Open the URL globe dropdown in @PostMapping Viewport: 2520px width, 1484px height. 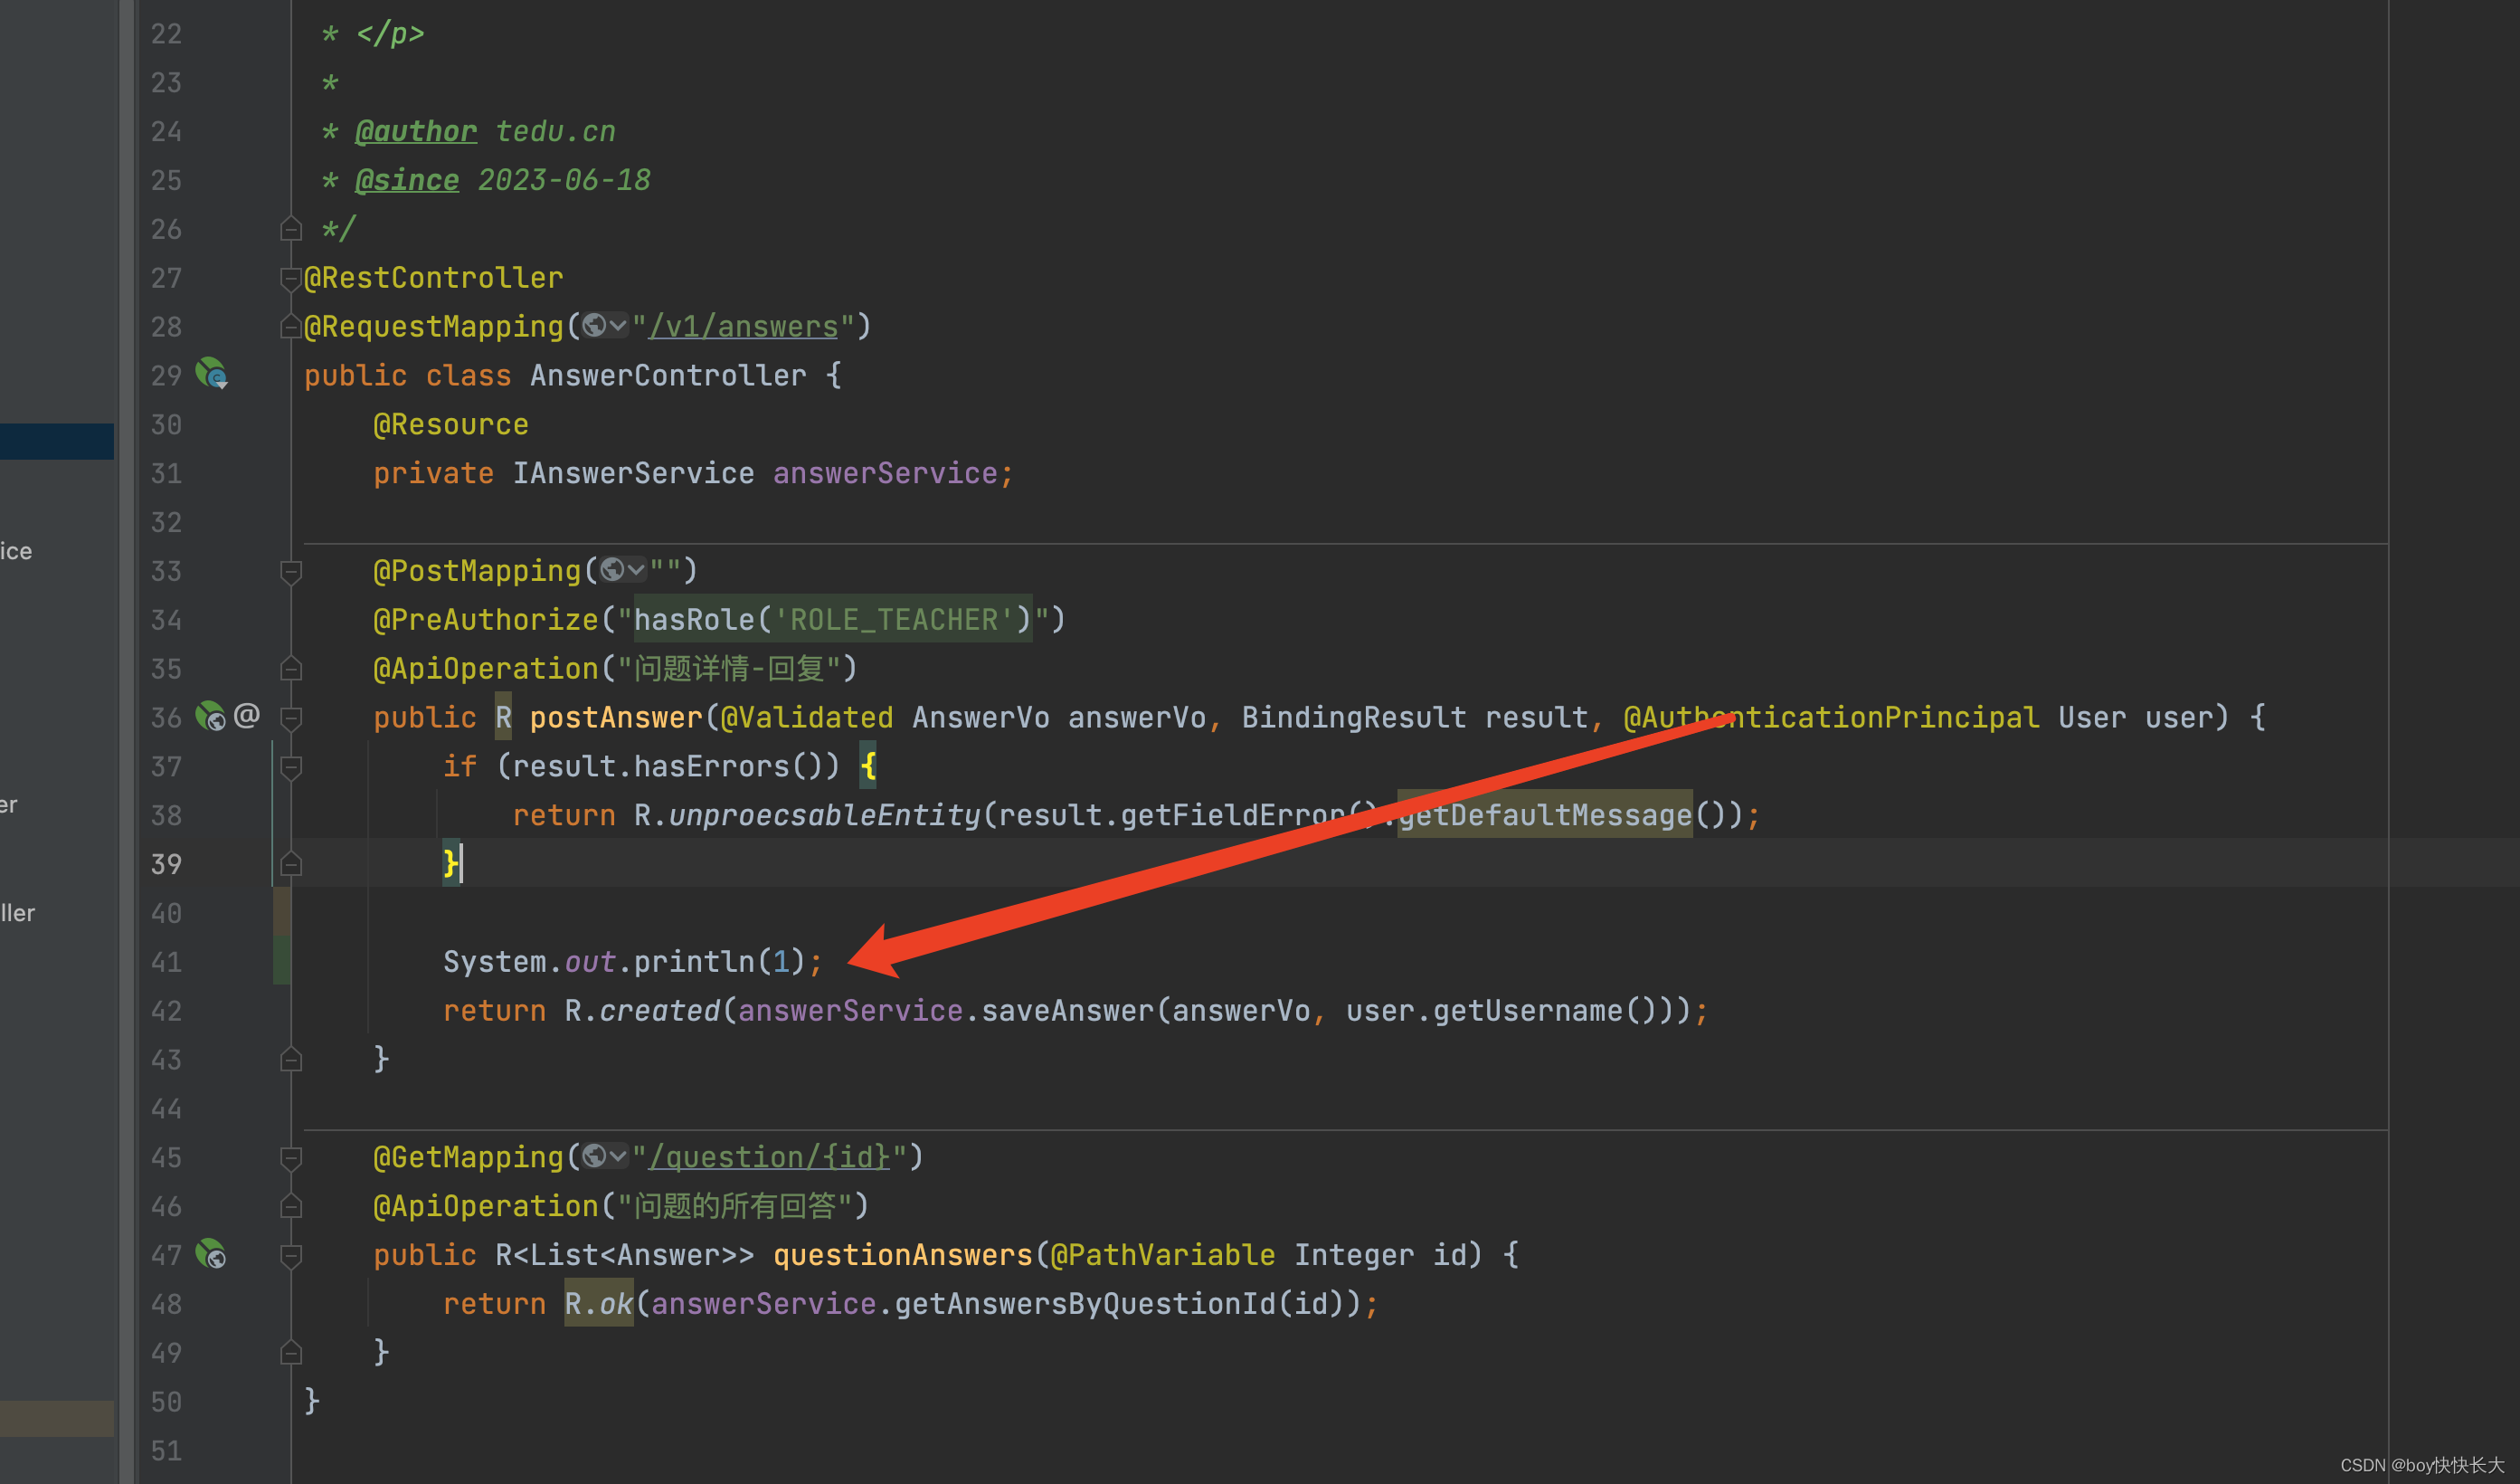point(622,569)
